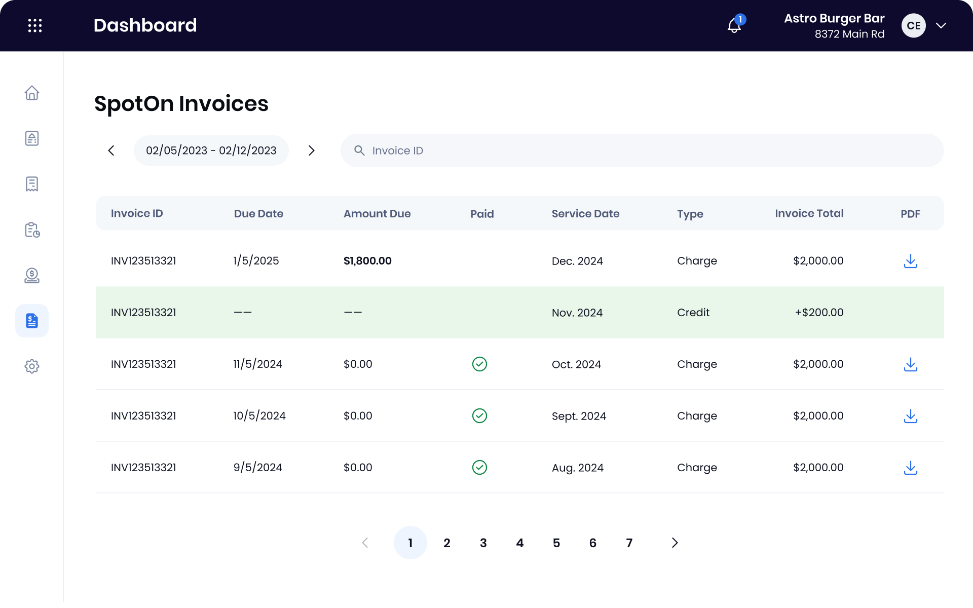Open the notifications bell
973x608 pixels.
tap(734, 25)
